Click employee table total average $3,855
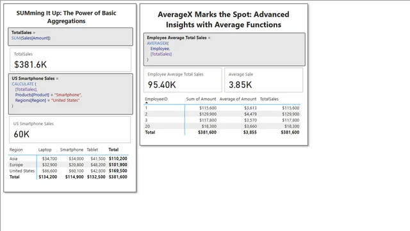 tap(250, 132)
